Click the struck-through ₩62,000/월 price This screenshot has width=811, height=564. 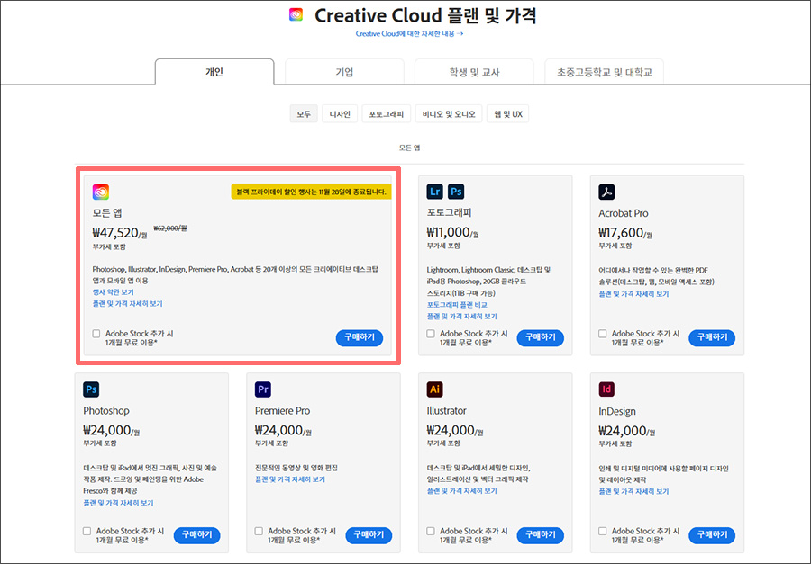[170, 228]
